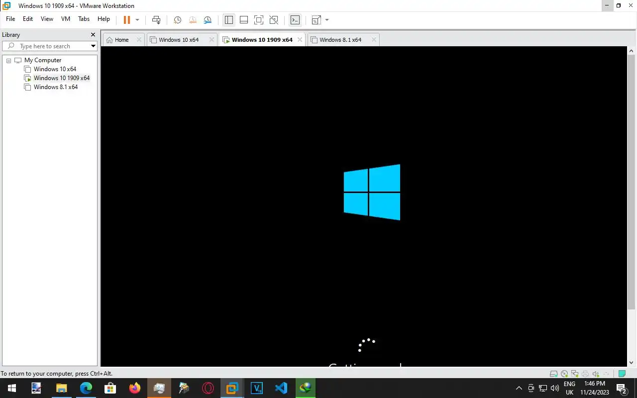Click the hard disk device status icon
This screenshot has width=637, height=398.
(x=553, y=374)
